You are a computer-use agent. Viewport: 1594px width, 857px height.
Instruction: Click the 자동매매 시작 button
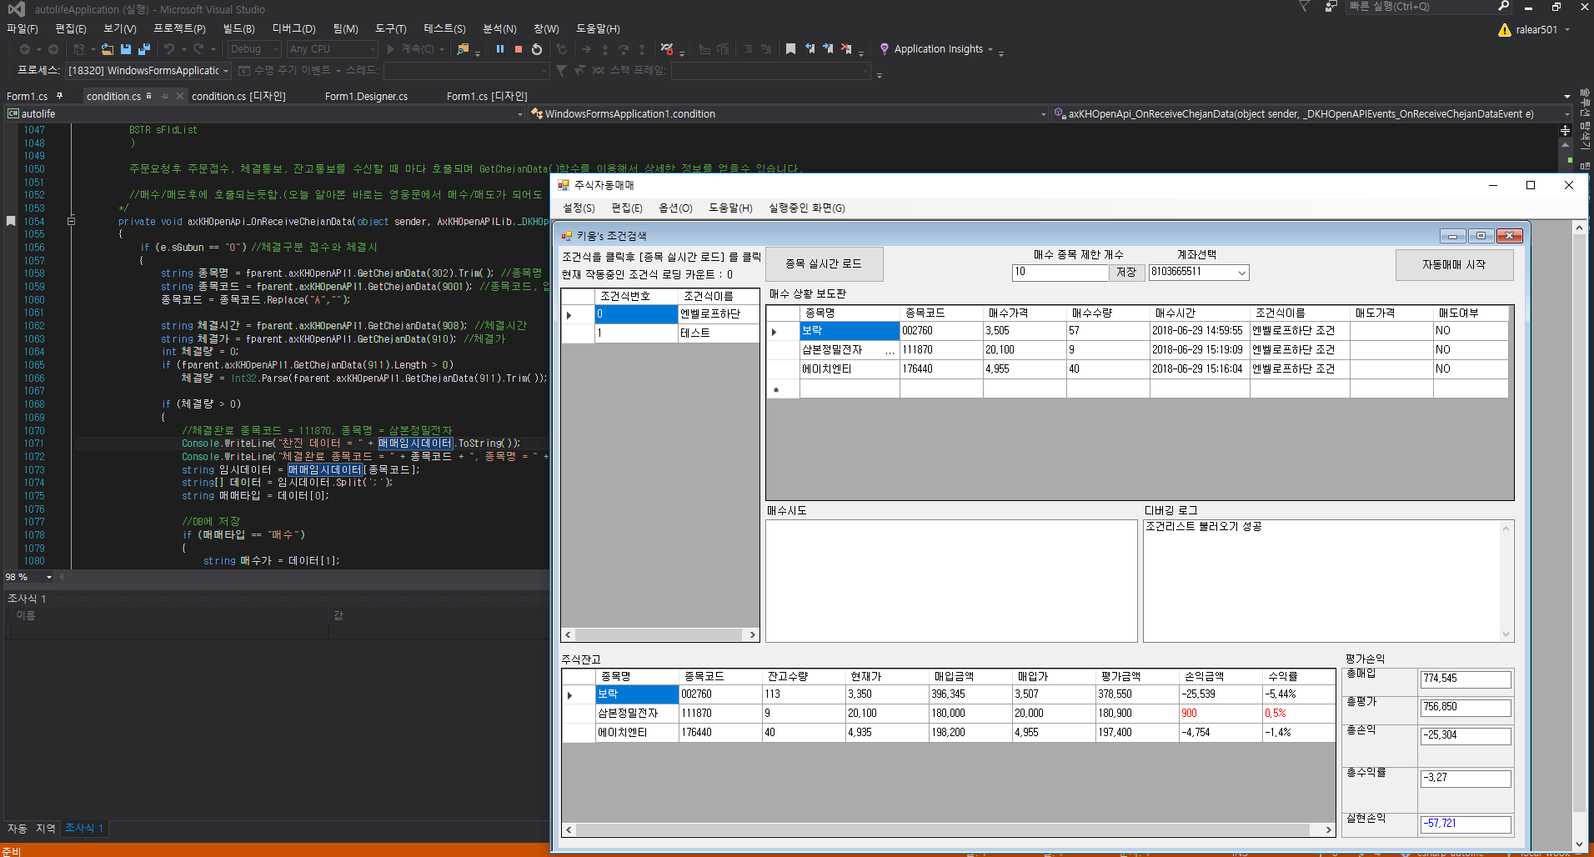[1454, 265]
